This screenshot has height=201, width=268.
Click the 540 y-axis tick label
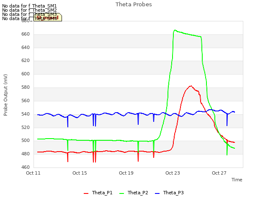coord(26,114)
